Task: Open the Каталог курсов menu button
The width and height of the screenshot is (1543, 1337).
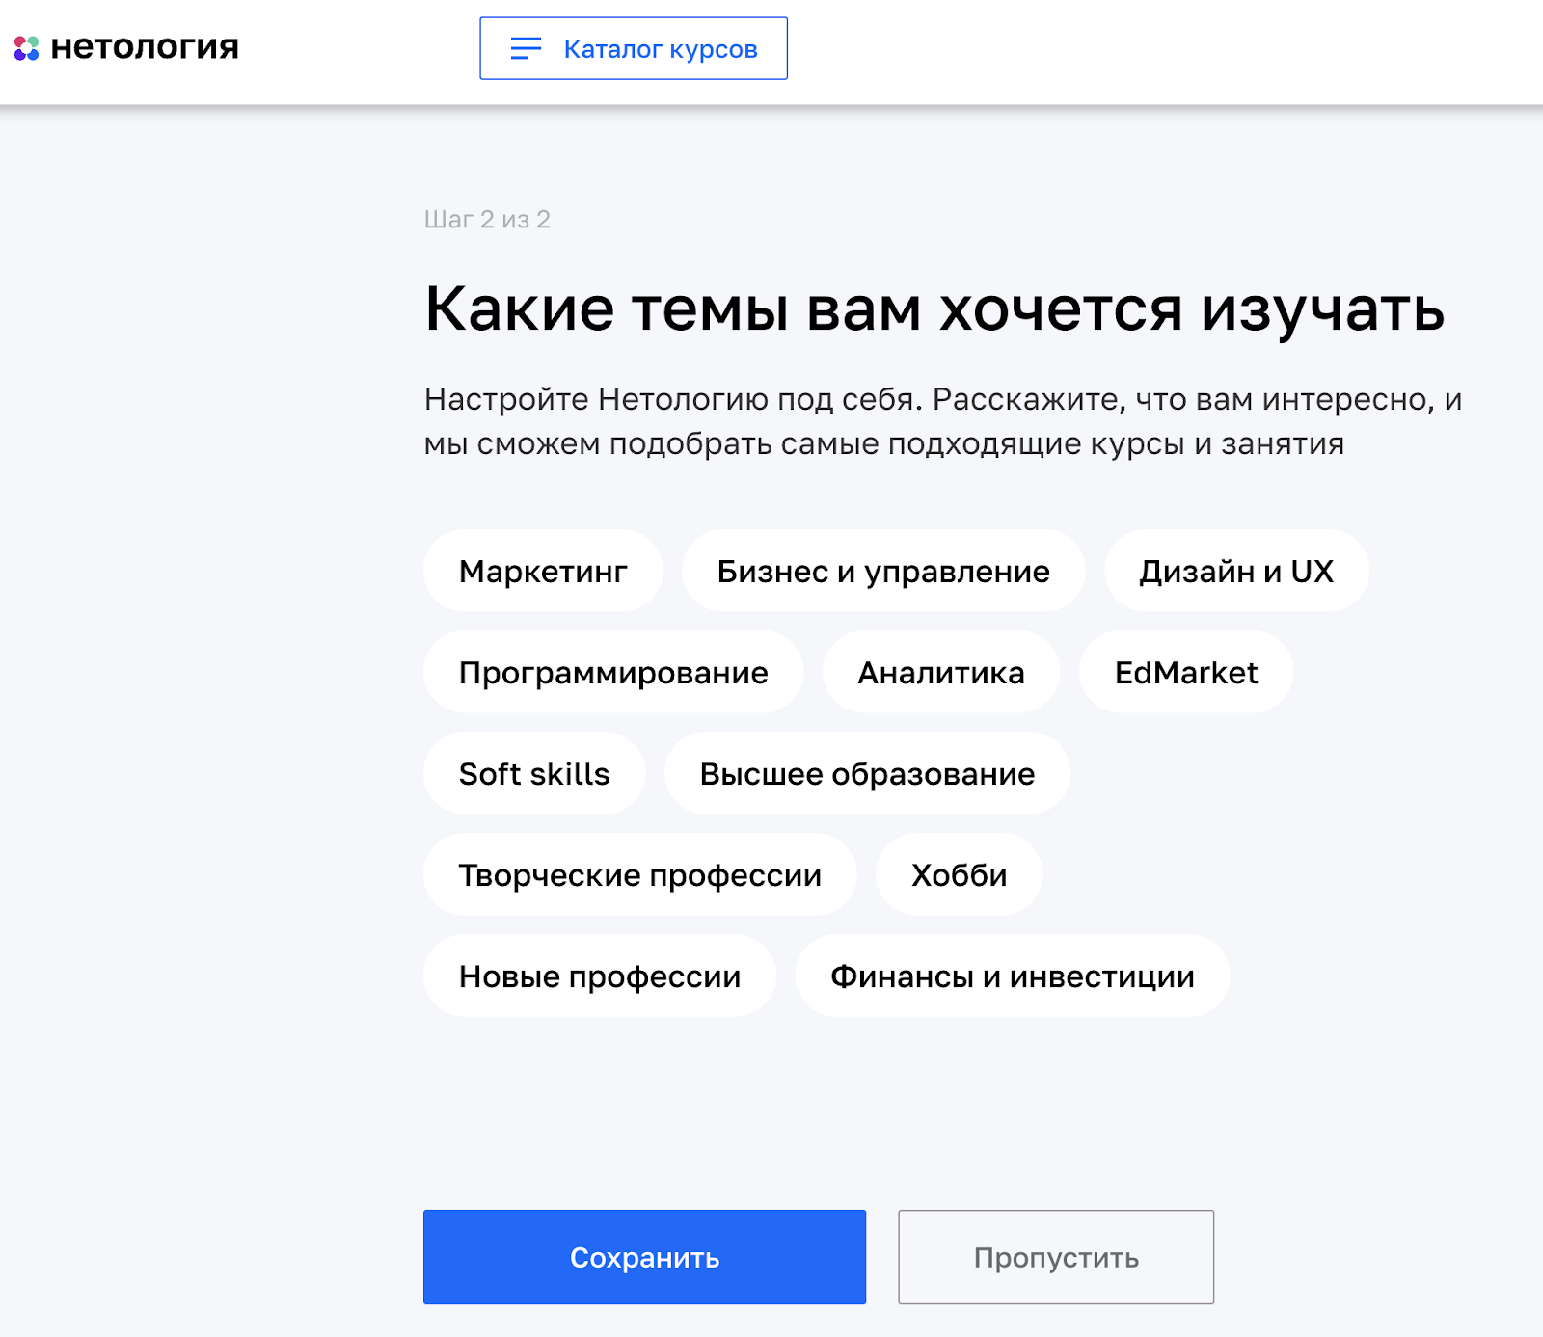Action: pyautogui.click(x=634, y=48)
